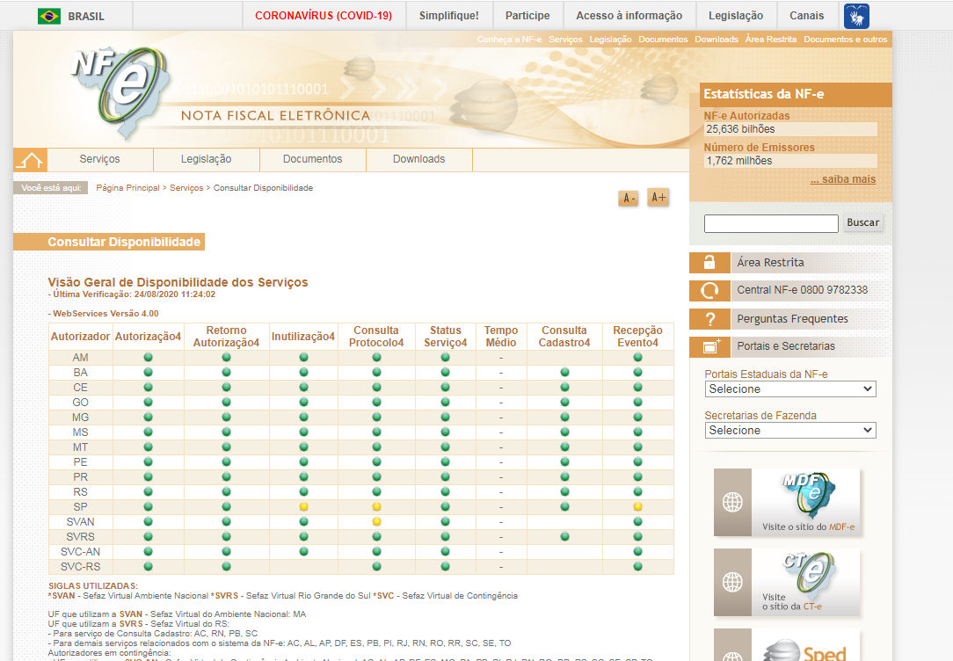
Task: Click the Downloads link in the header
Action: (x=717, y=40)
